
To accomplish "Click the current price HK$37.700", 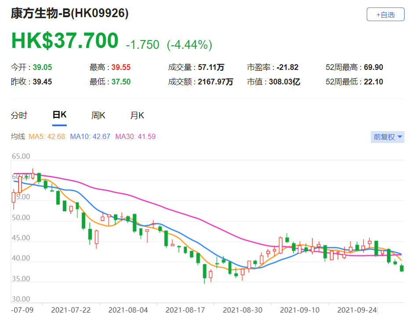I will (65, 40).
